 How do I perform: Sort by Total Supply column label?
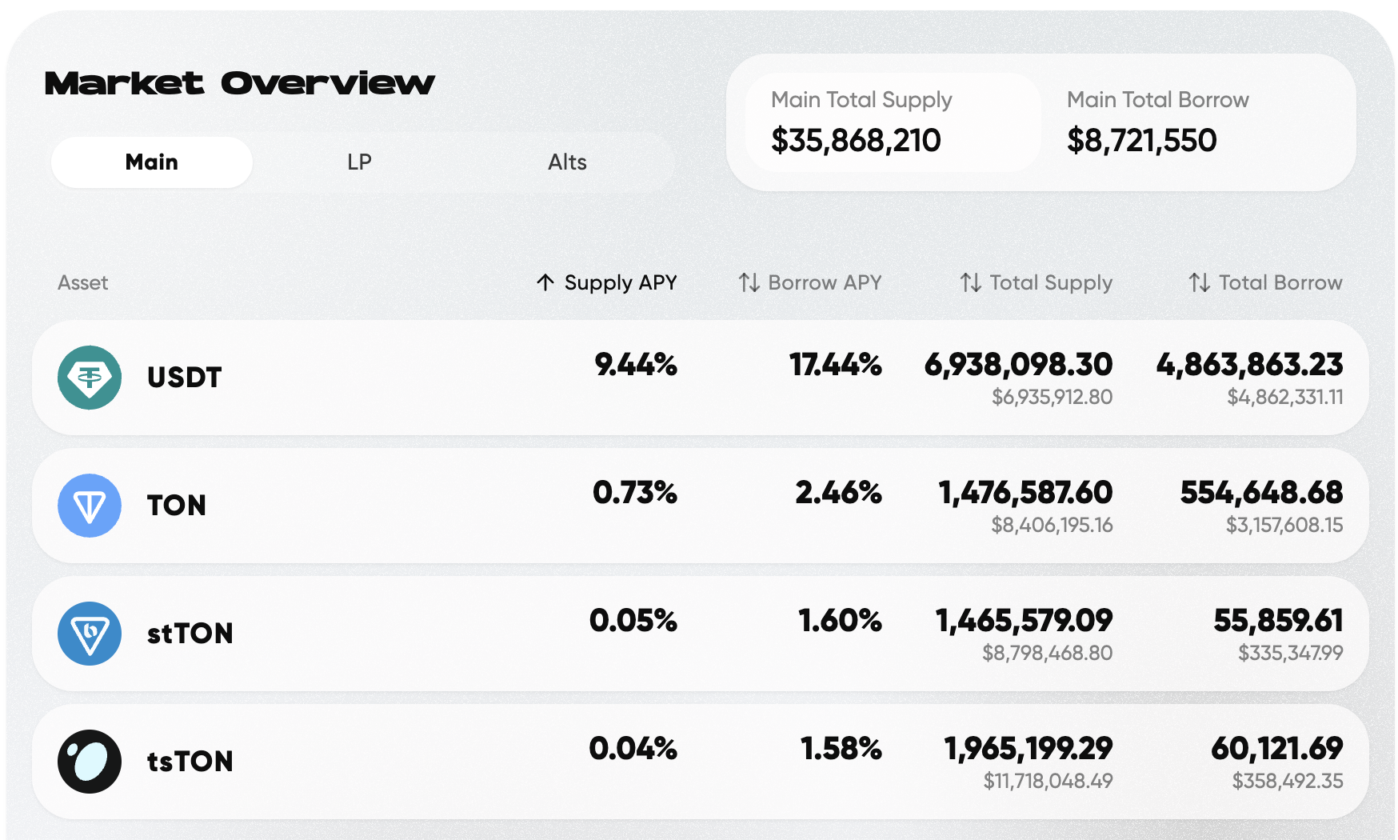1051,282
